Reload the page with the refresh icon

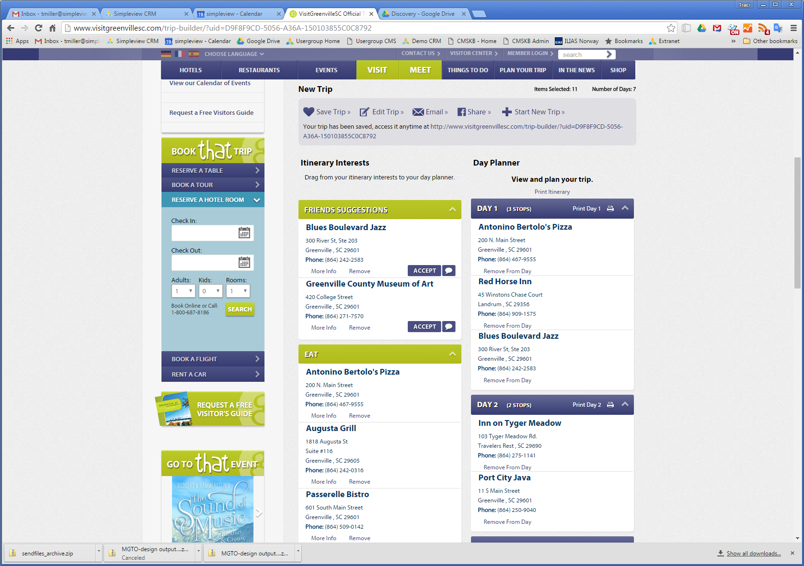click(38, 28)
